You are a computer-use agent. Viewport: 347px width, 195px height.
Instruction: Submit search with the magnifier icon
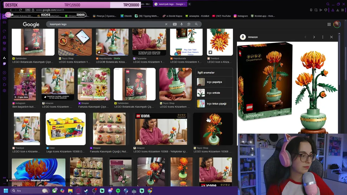point(196,24)
